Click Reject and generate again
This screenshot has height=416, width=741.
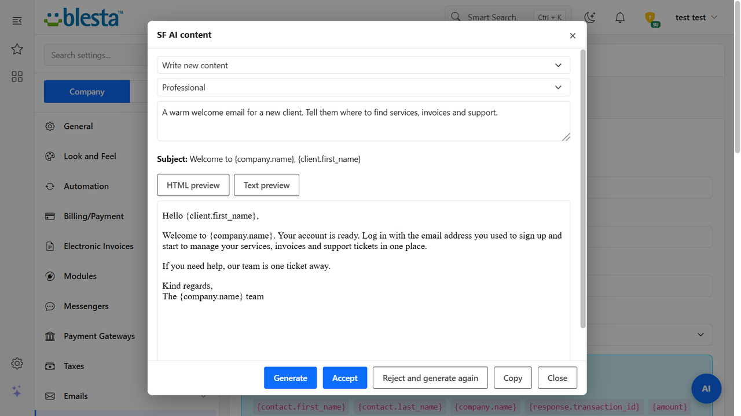tap(430, 378)
